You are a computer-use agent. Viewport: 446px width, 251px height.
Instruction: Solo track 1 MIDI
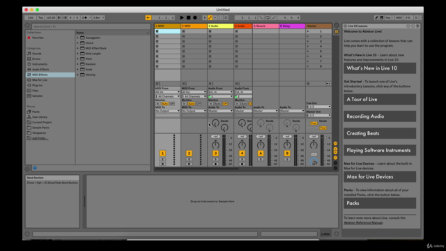point(162,160)
